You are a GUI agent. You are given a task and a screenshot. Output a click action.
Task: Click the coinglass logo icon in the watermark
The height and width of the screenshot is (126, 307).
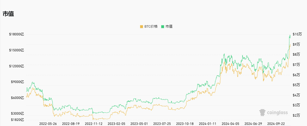tap(262, 113)
